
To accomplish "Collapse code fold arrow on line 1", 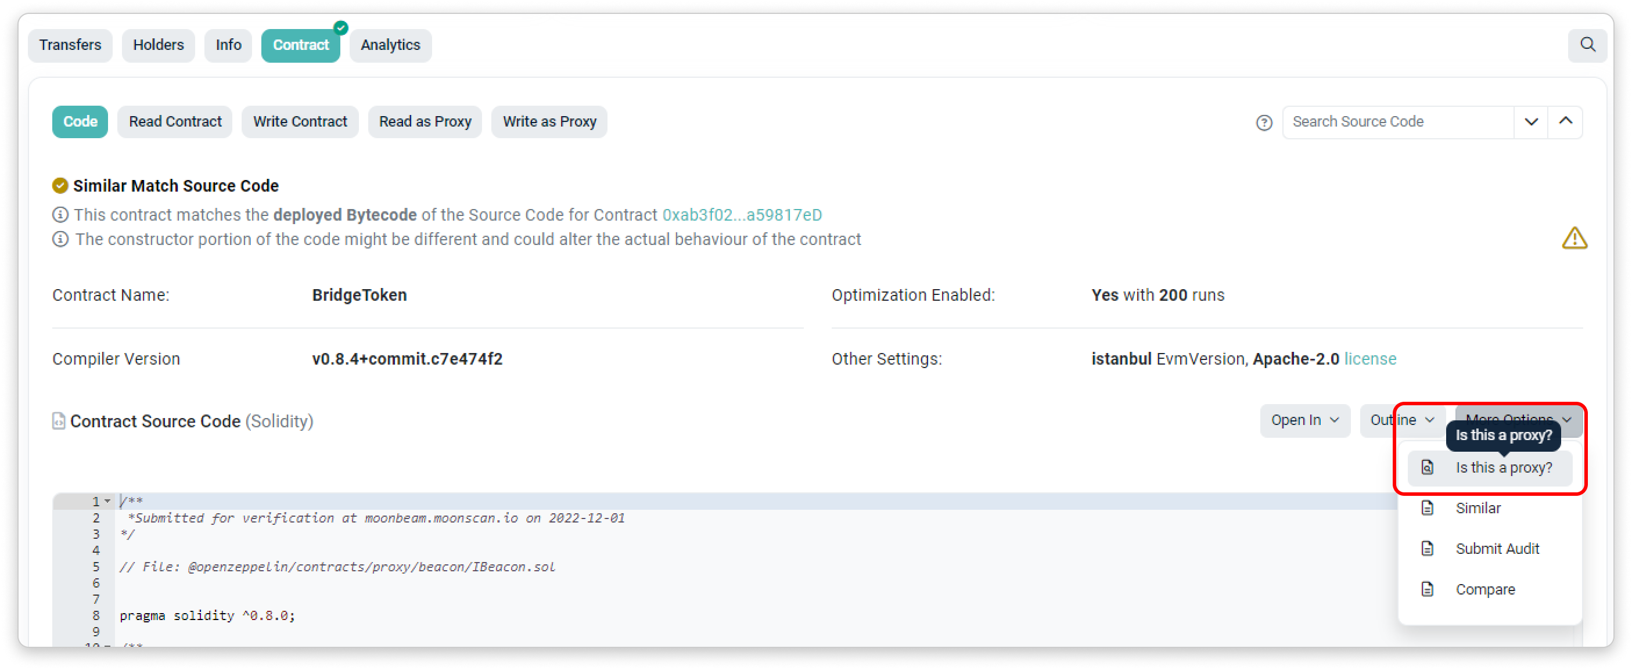I will pyautogui.click(x=107, y=502).
